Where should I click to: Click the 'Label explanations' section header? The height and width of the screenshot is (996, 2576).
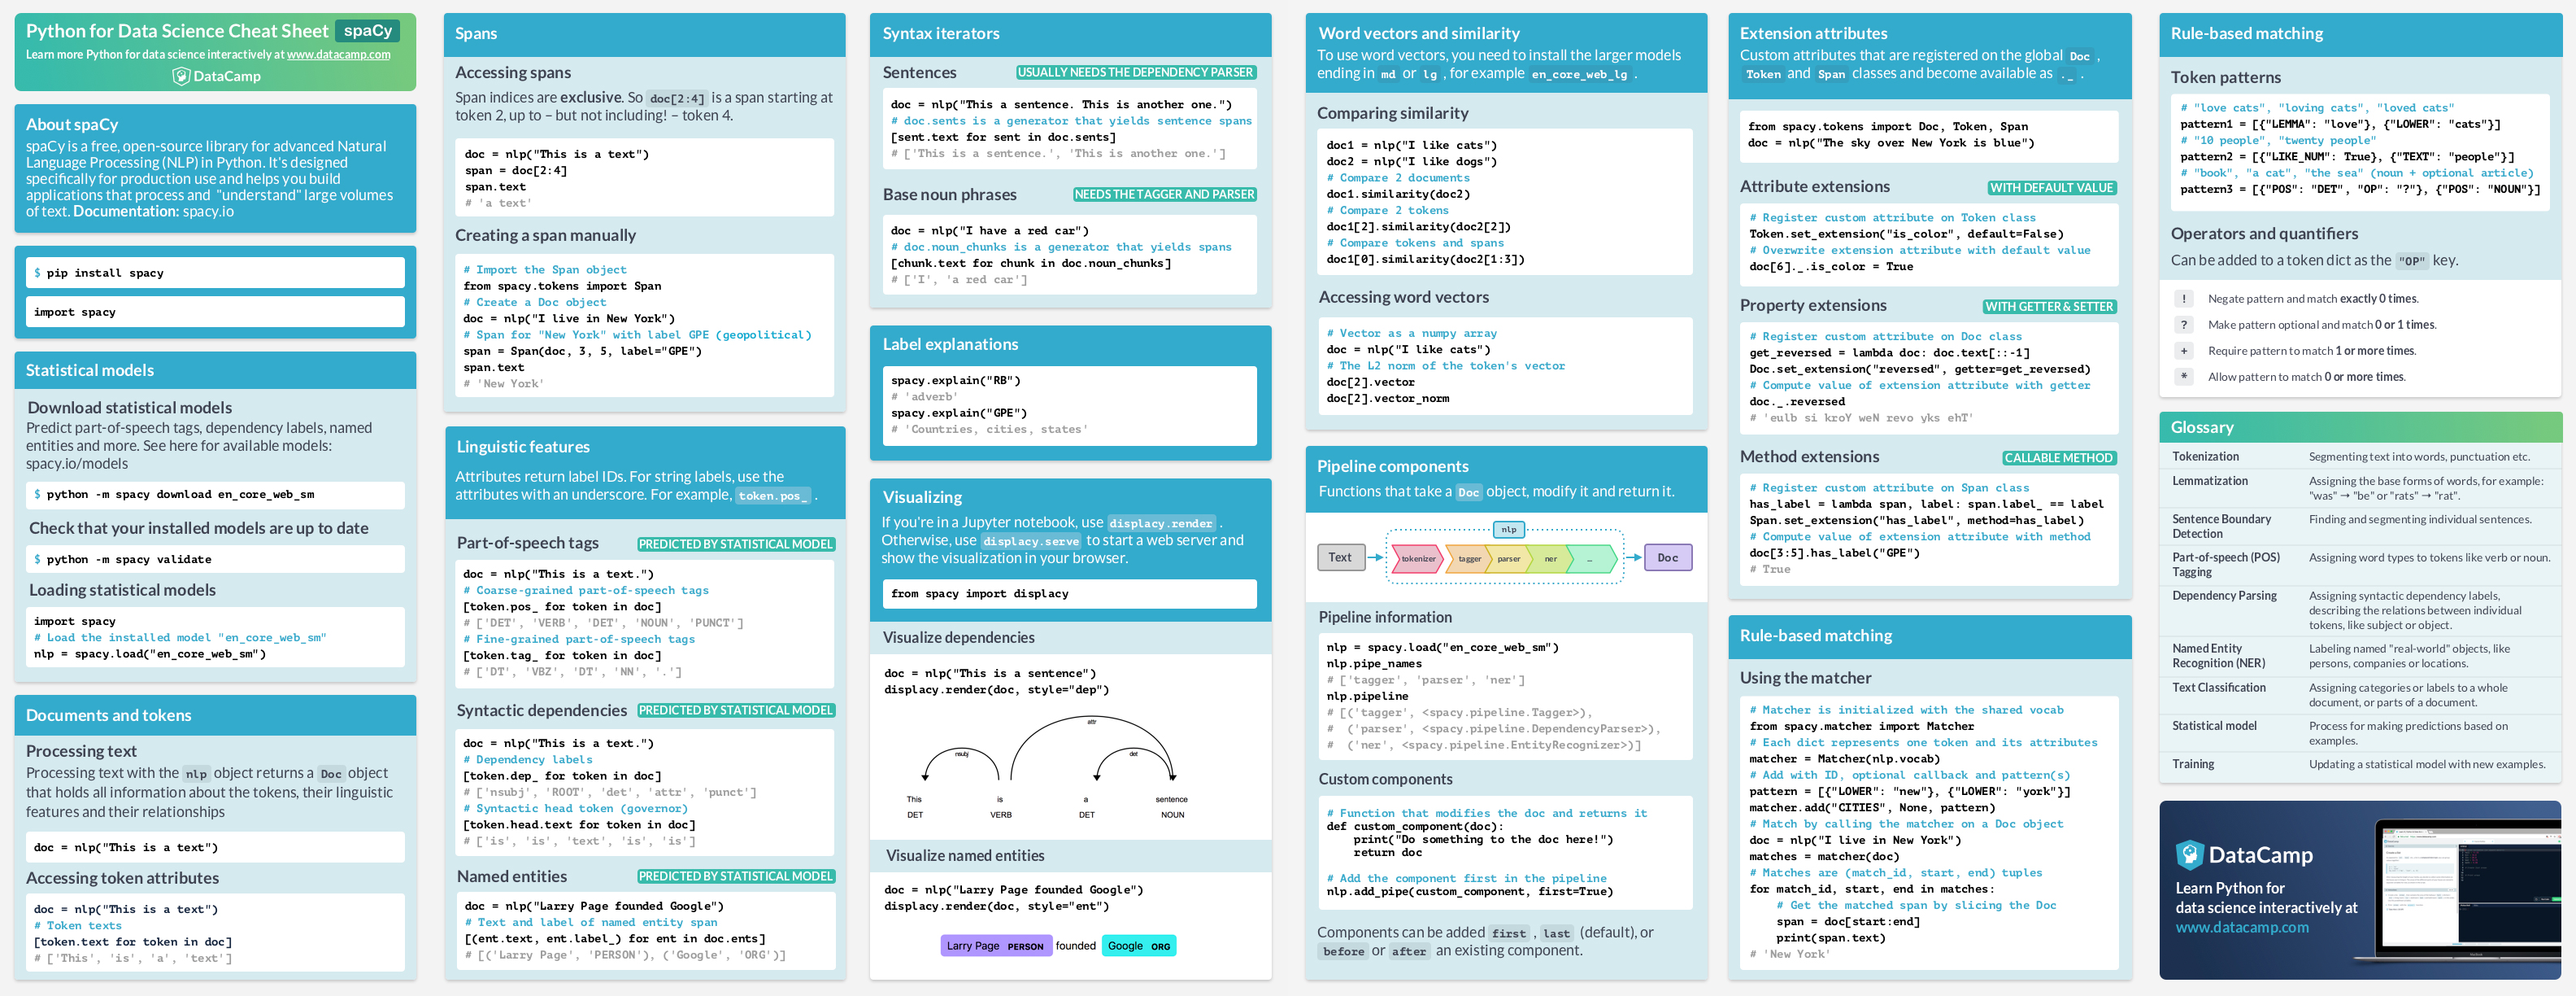[x=950, y=343]
